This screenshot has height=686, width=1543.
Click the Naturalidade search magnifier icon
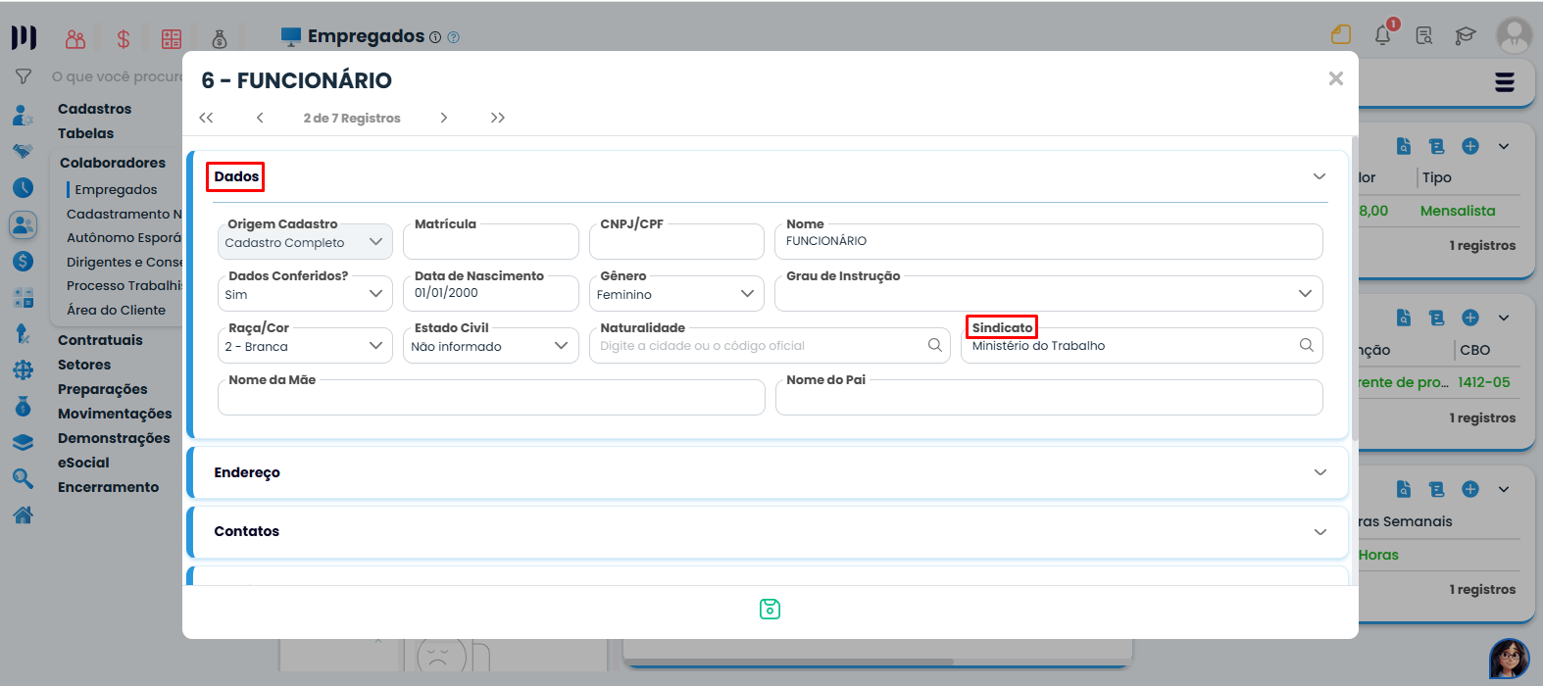(x=934, y=345)
